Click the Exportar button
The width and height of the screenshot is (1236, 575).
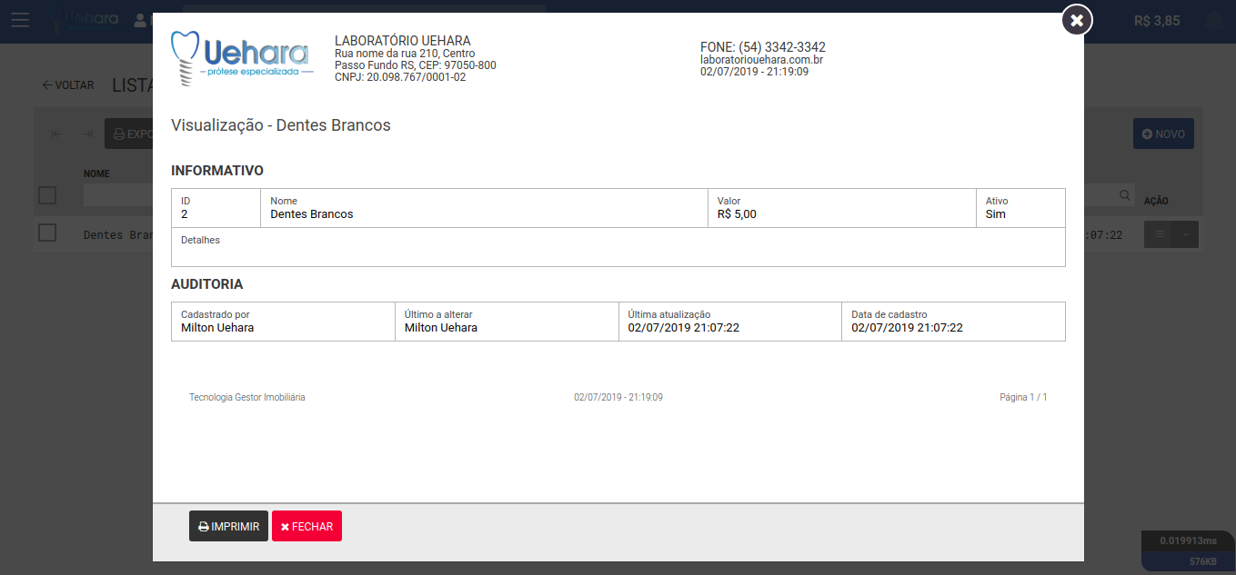(128, 134)
